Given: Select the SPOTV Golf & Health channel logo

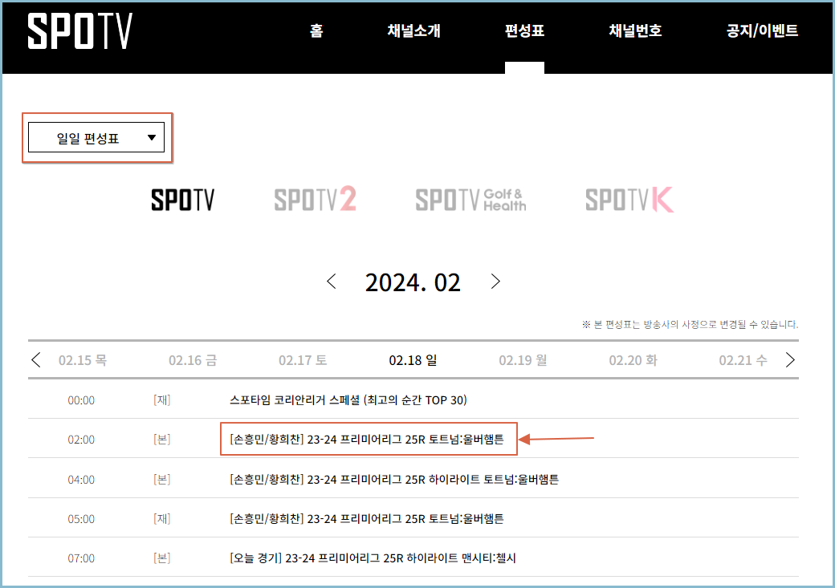Looking at the screenshot, I should pyautogui.click(x=470, y=198).
